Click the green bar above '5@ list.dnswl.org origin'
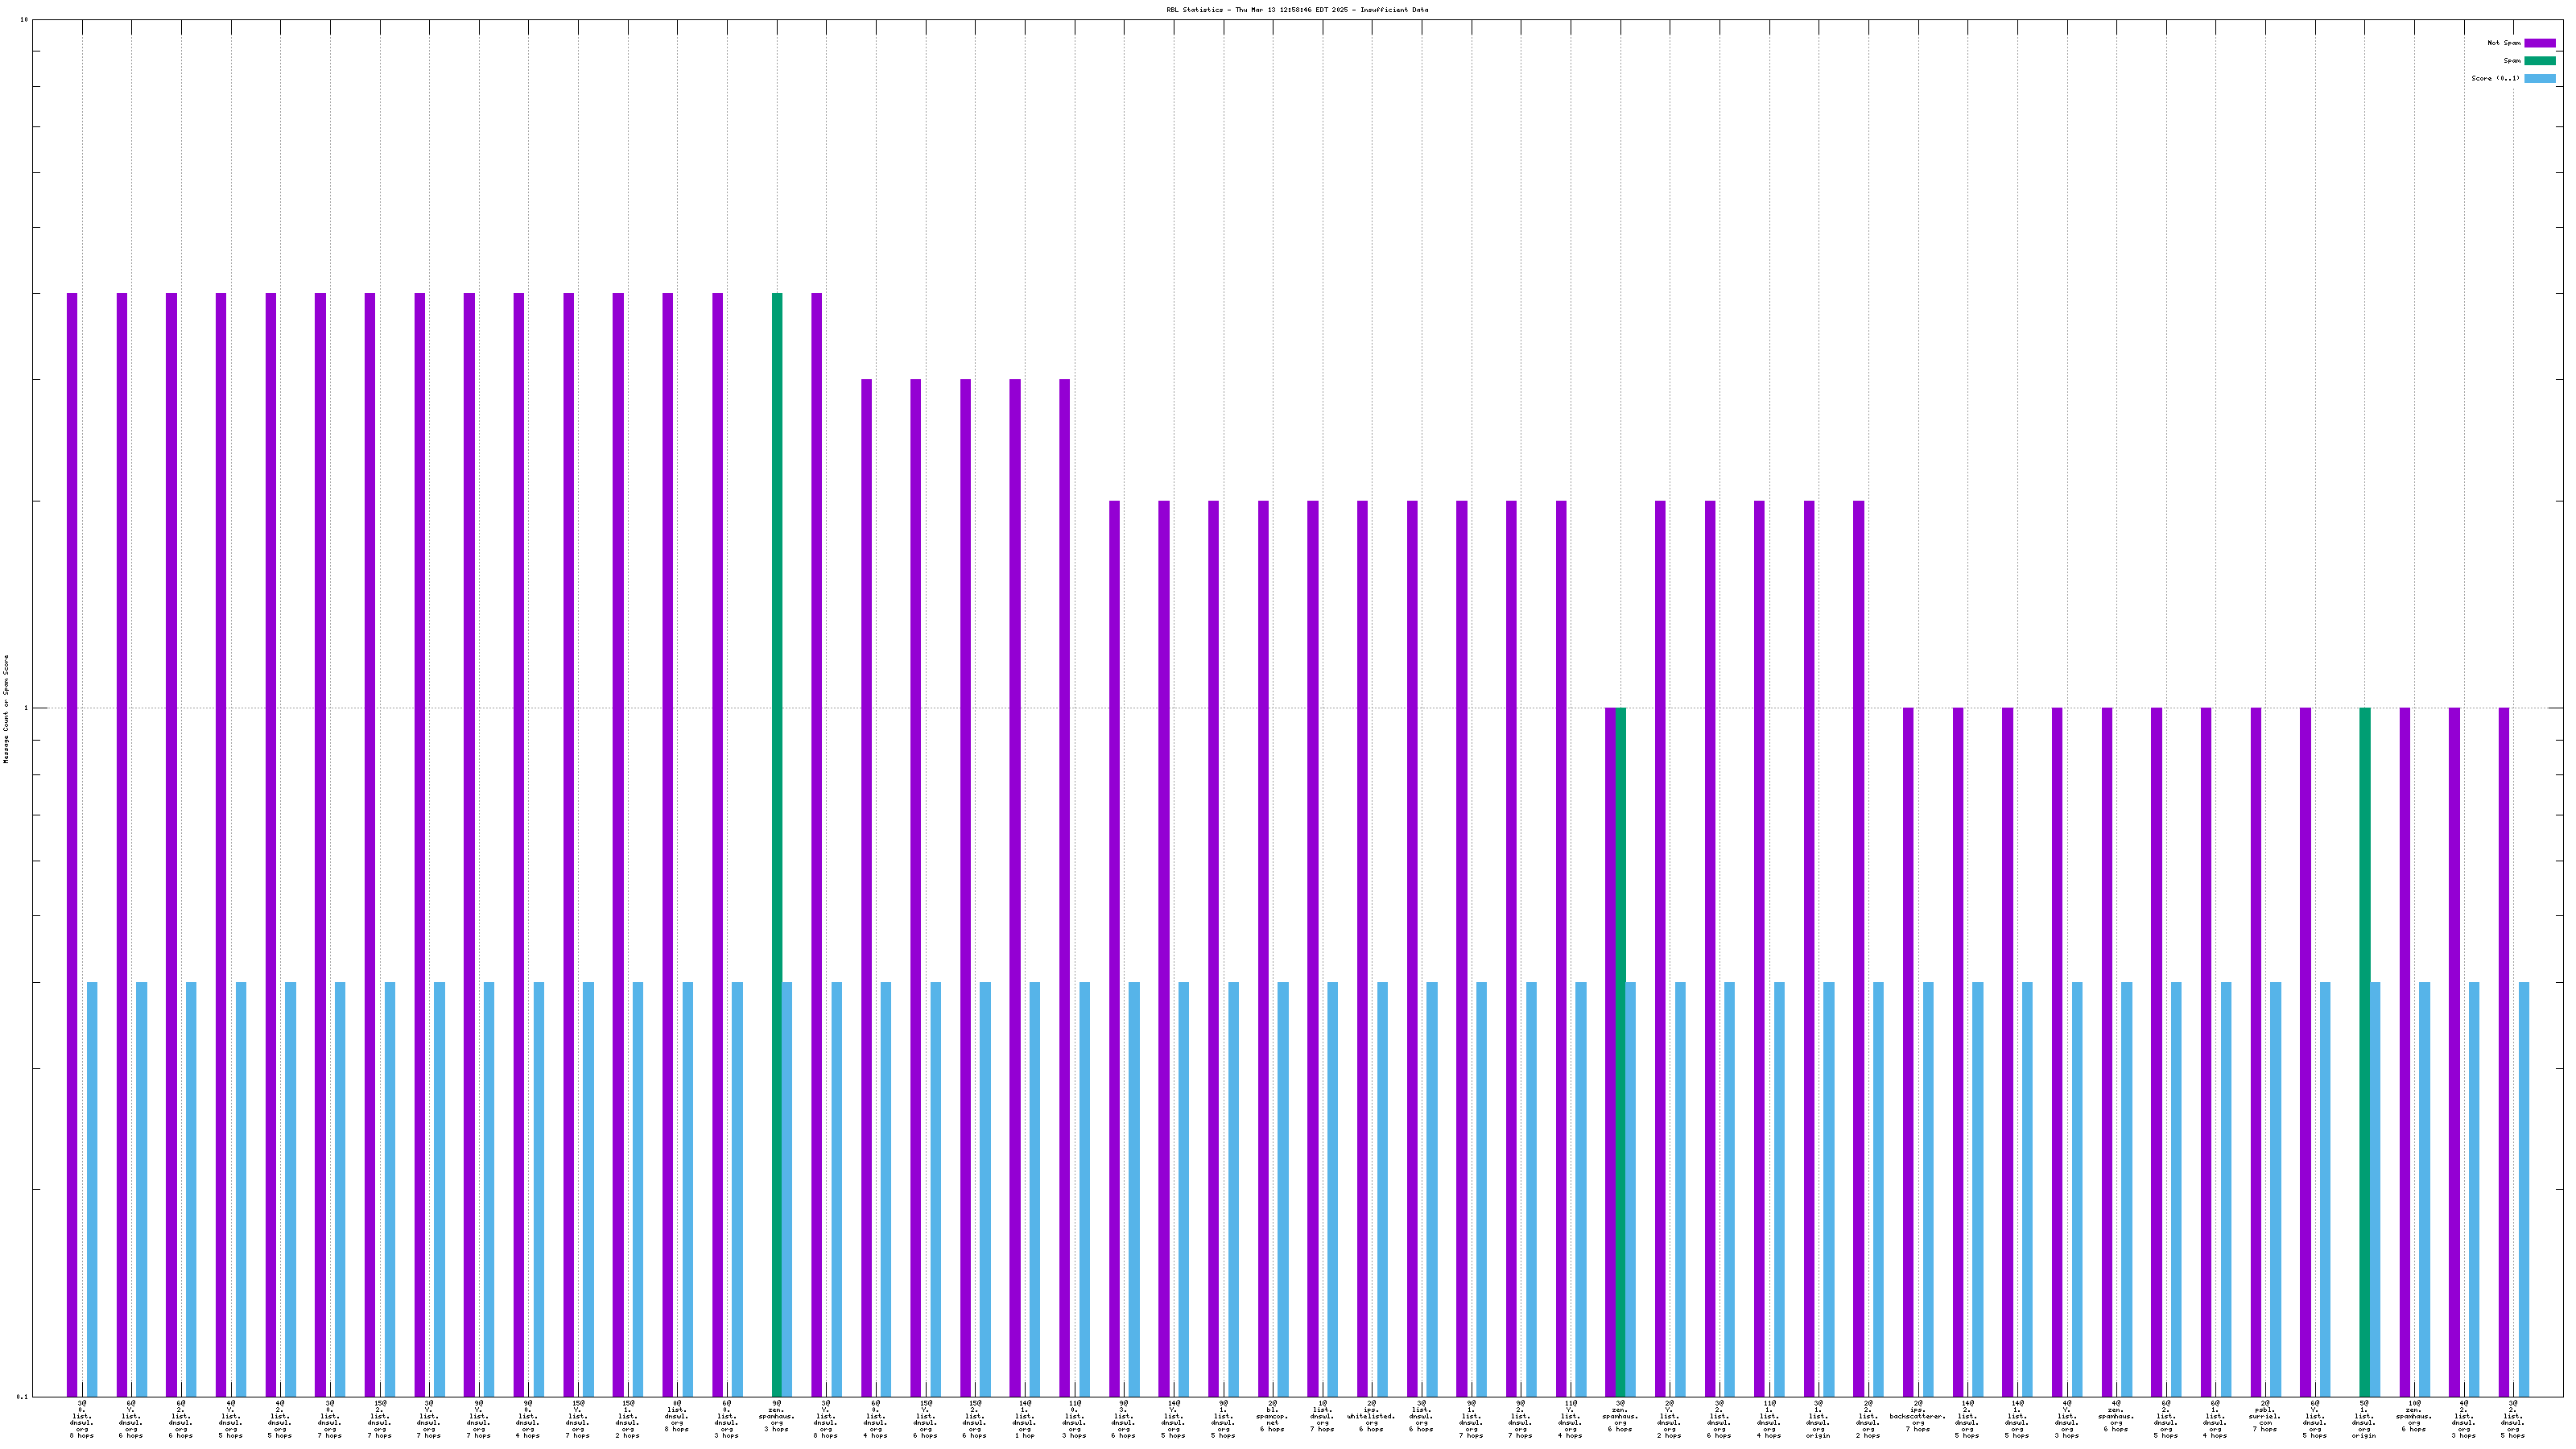 2365,1050
